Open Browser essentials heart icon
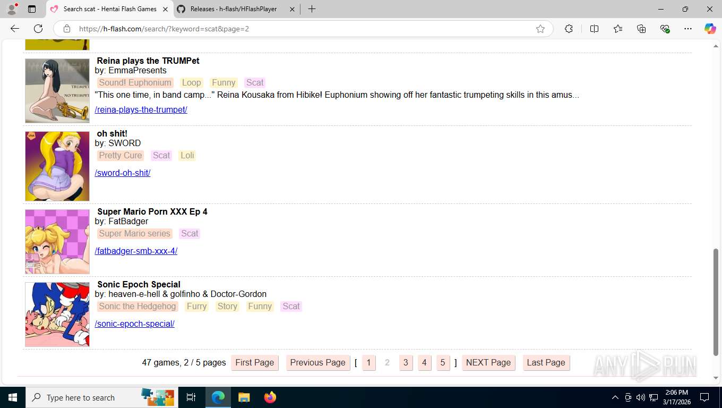Screen dimensions: 722x408 665,29
